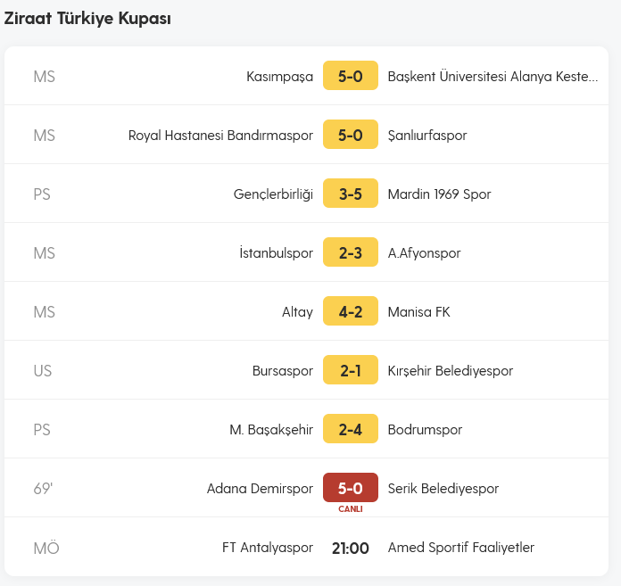Open the Gençlerbirliği 3-5 score badge
The width and height of the screenshot is (621, 586).
coord(351,194)
